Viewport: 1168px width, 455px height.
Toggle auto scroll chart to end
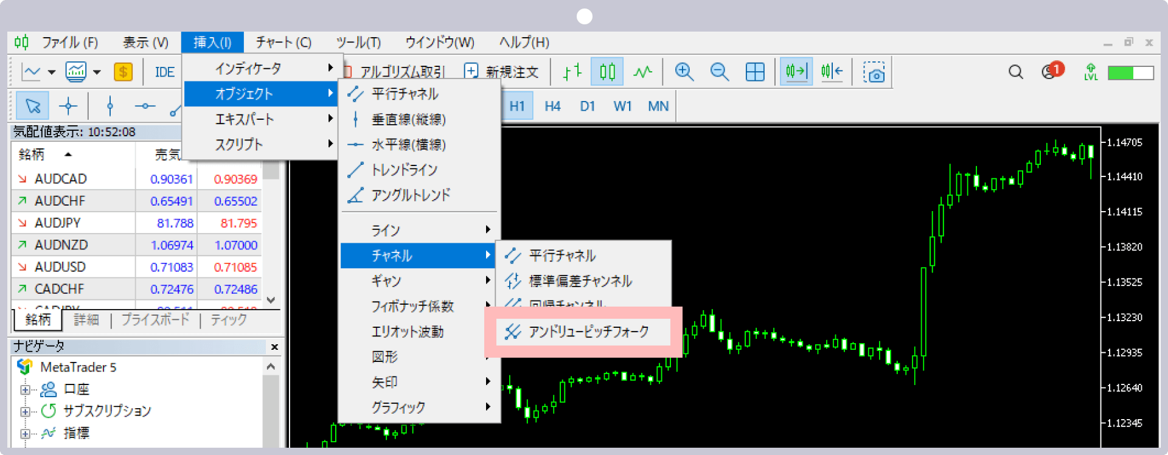796,72
